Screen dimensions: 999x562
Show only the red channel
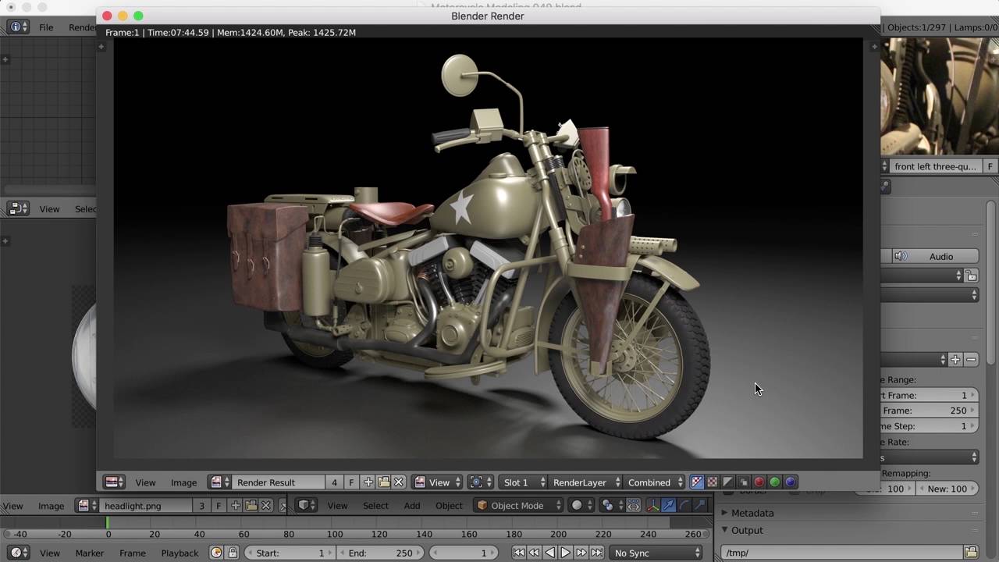click(759, 482)
